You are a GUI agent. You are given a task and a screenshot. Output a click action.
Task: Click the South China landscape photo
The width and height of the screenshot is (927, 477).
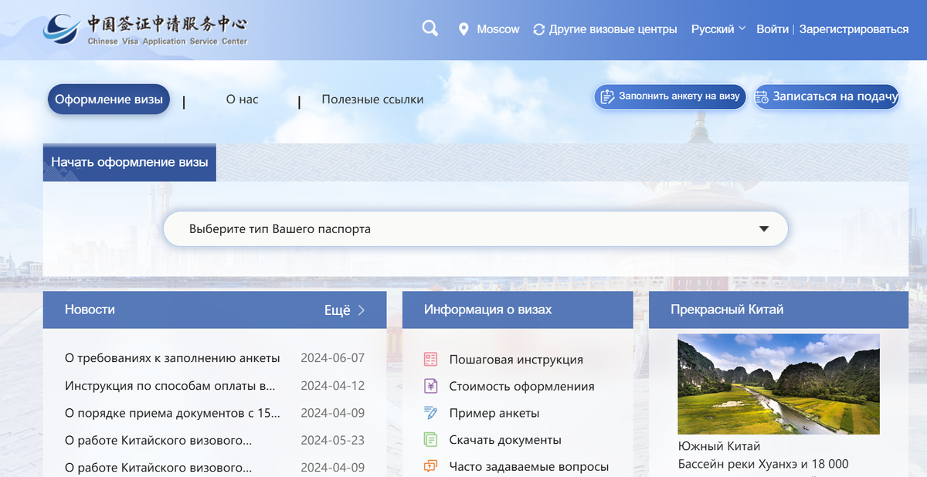[779, 384]
